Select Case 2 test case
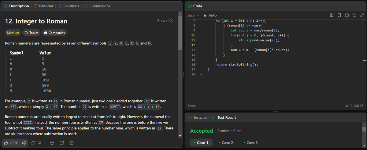 (x=226, y=143)
